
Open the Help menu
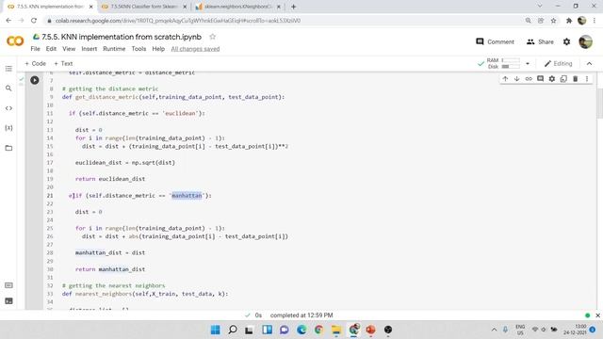point(158,49)
